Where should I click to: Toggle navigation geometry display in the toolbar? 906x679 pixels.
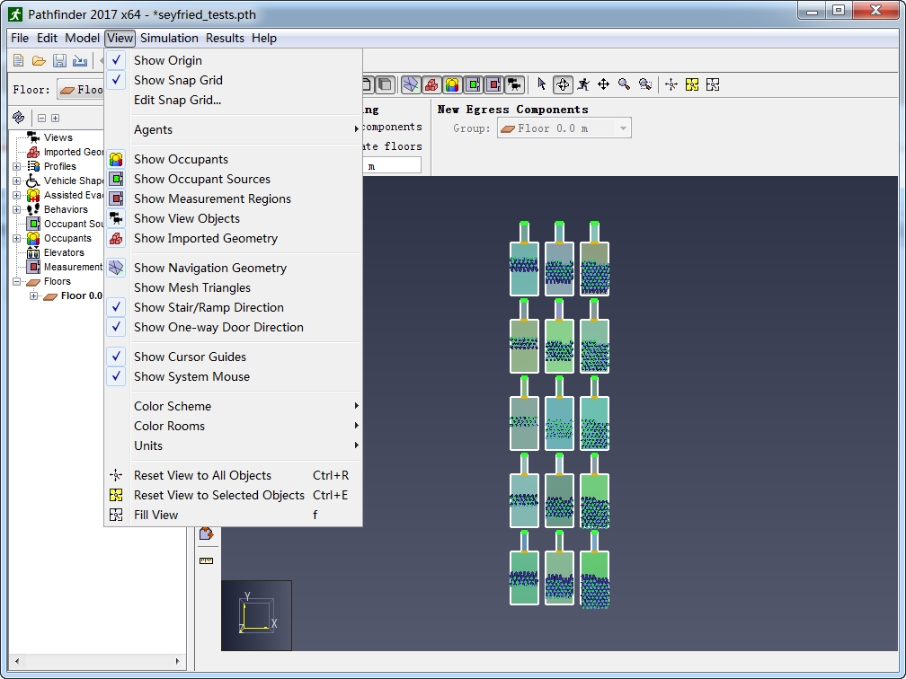(x=410, y=84)
